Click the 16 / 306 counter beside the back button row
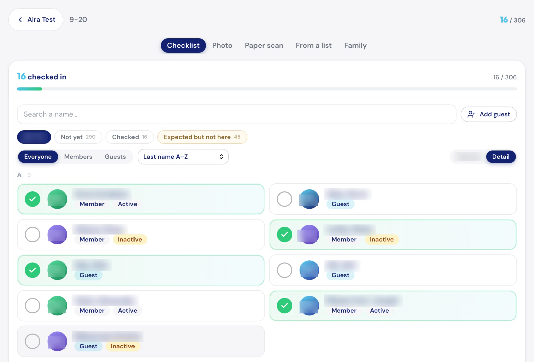 click(513, 20)
